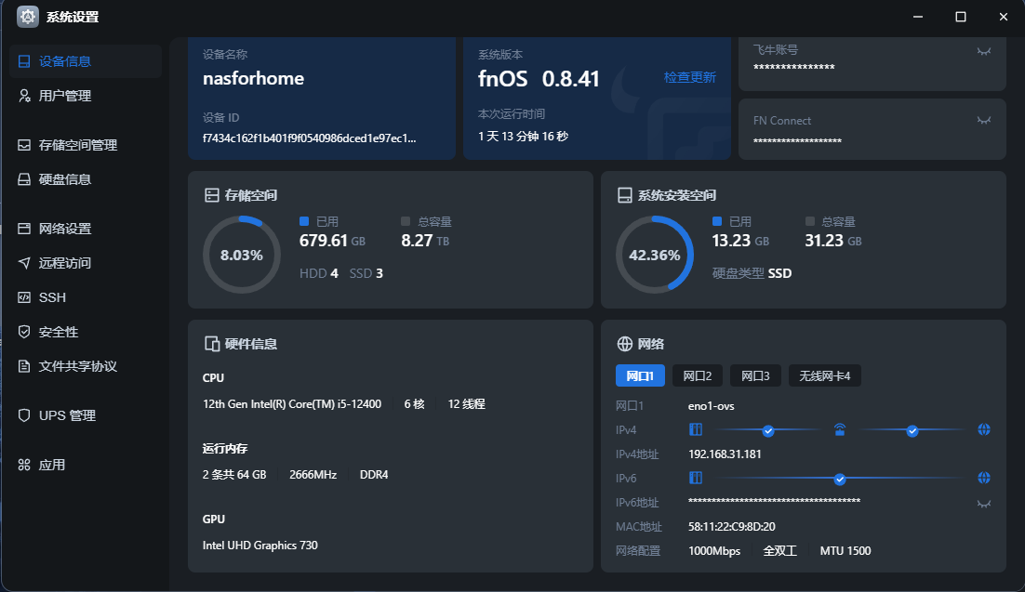Select the 无线网卡4 tab
1025x592 pixels.
tap(825, 376)
